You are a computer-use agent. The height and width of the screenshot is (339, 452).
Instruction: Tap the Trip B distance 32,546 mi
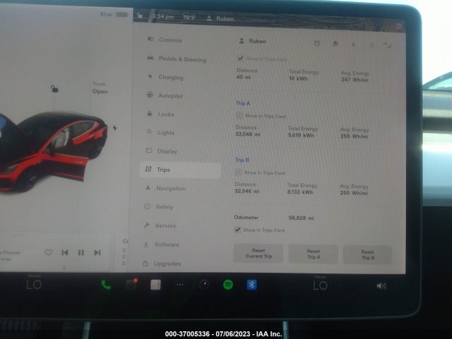click(247, 191)
